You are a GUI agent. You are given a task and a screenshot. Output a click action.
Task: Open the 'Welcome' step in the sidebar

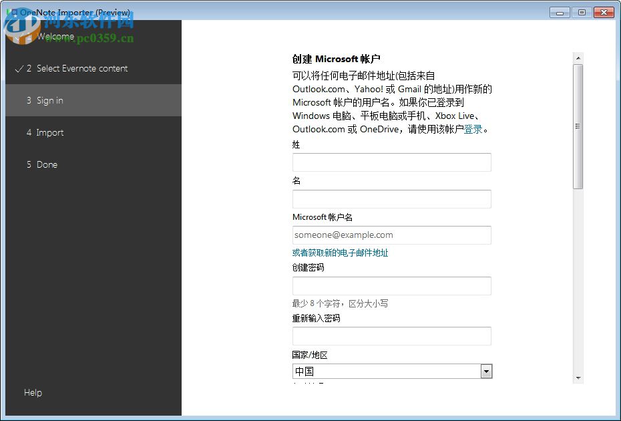[57, 36]
